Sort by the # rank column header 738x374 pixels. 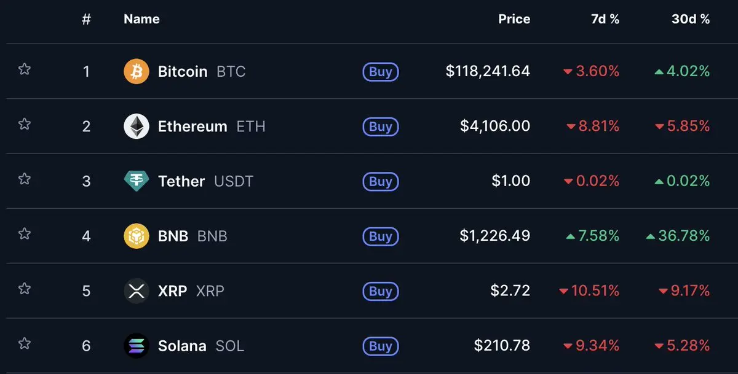tap(86, 19)
